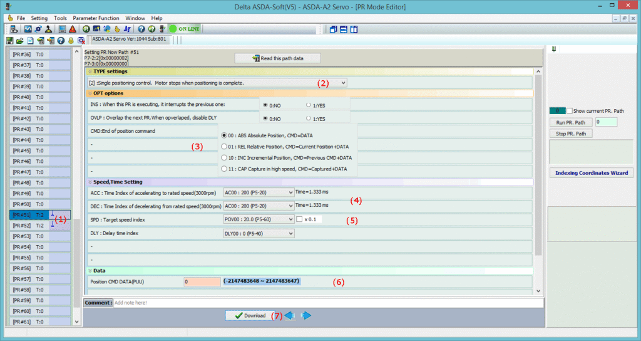Click the green ON LINE status indicator
641x341 pixels.
pyautogui.click(x=185, y=29)
